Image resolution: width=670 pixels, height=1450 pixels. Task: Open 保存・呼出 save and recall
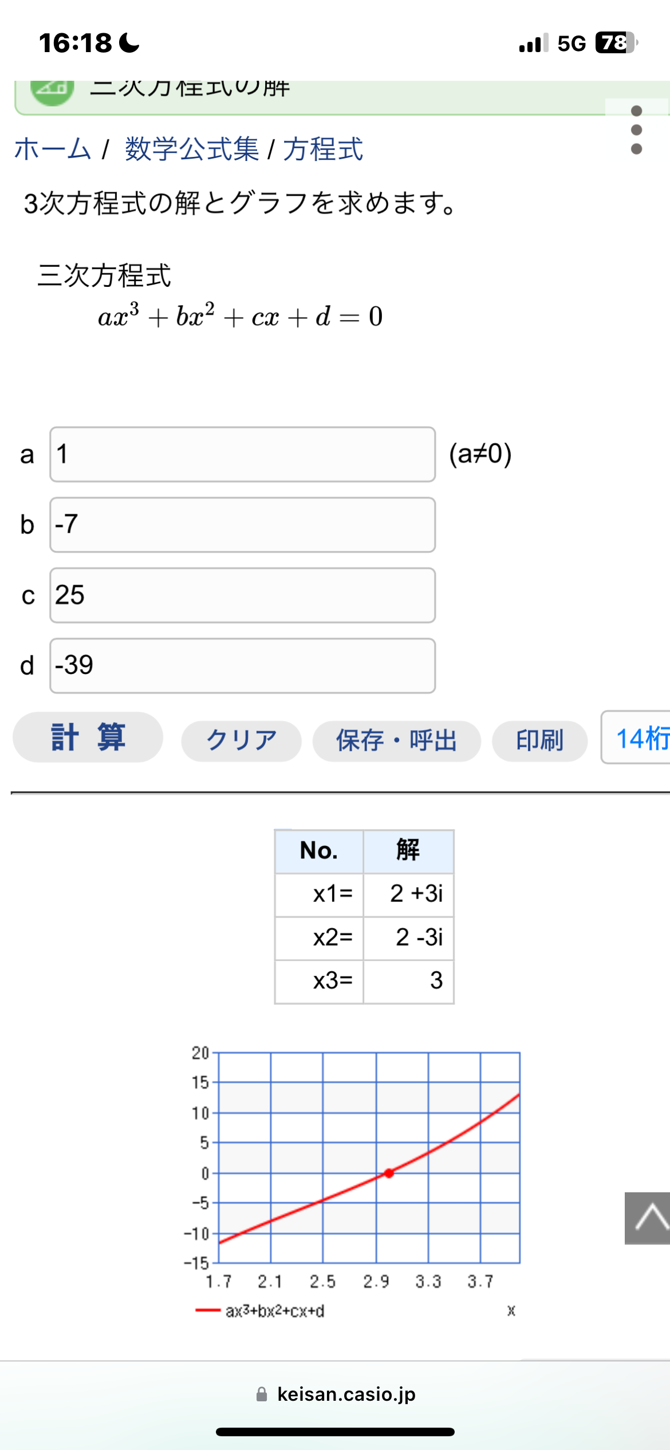(396, 740)
